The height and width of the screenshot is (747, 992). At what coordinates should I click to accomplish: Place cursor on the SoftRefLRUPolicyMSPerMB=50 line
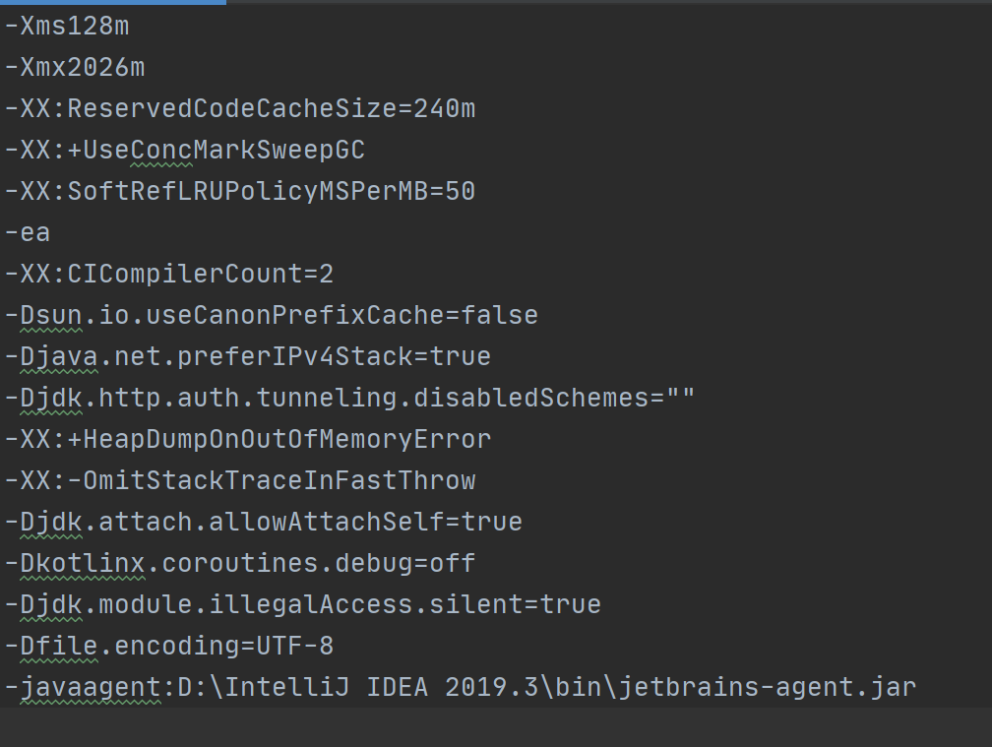tap(240, 191)
